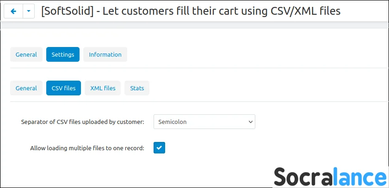The image size is (389, 188).
Task: Switch to the Information tab
Action: 105,54
